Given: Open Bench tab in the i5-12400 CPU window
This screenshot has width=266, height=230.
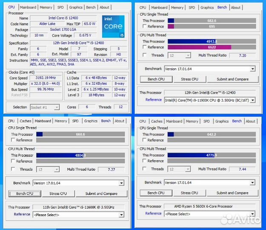Looking at the screenshot, I should (x=91, y=8).
